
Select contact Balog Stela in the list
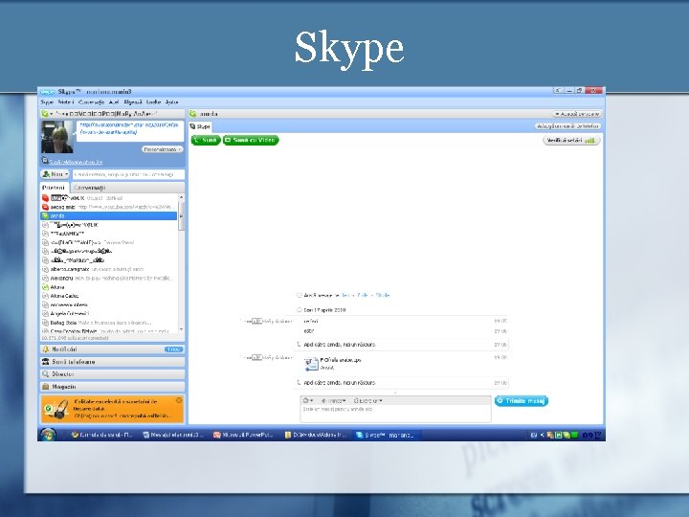click(109, 323)
